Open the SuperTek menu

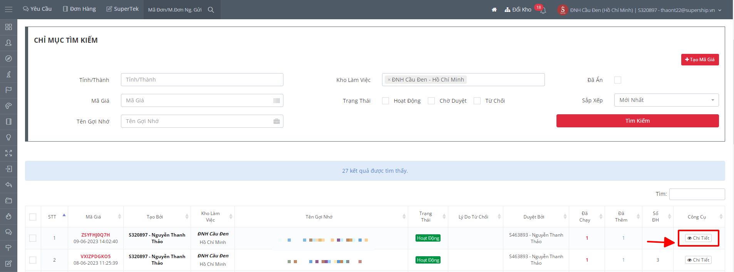click(x=122, y=9)
